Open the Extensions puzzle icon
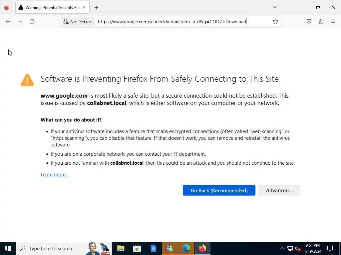This screenshot has width=341, height=255. [x=321, y=22]
